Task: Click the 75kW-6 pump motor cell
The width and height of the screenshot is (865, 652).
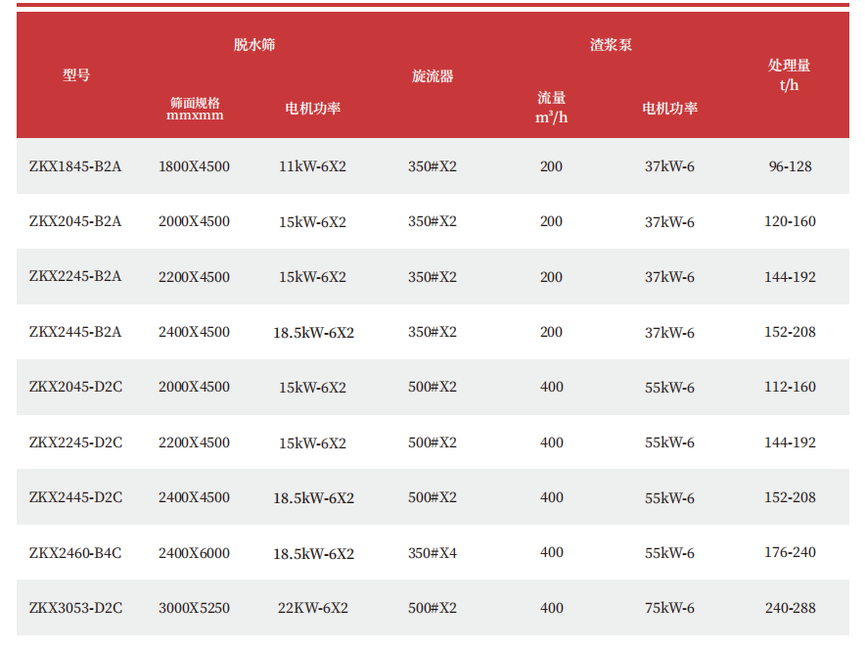Action: point(669,608)
